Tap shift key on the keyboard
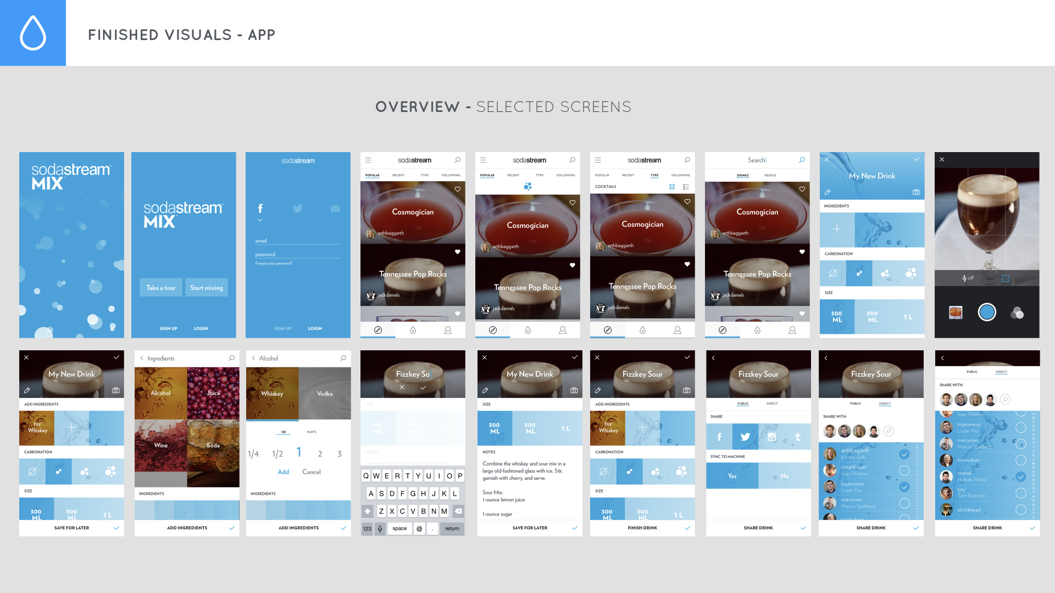Image resolution: width=1055 pixels, height=593 pixels. coord(368,511)
